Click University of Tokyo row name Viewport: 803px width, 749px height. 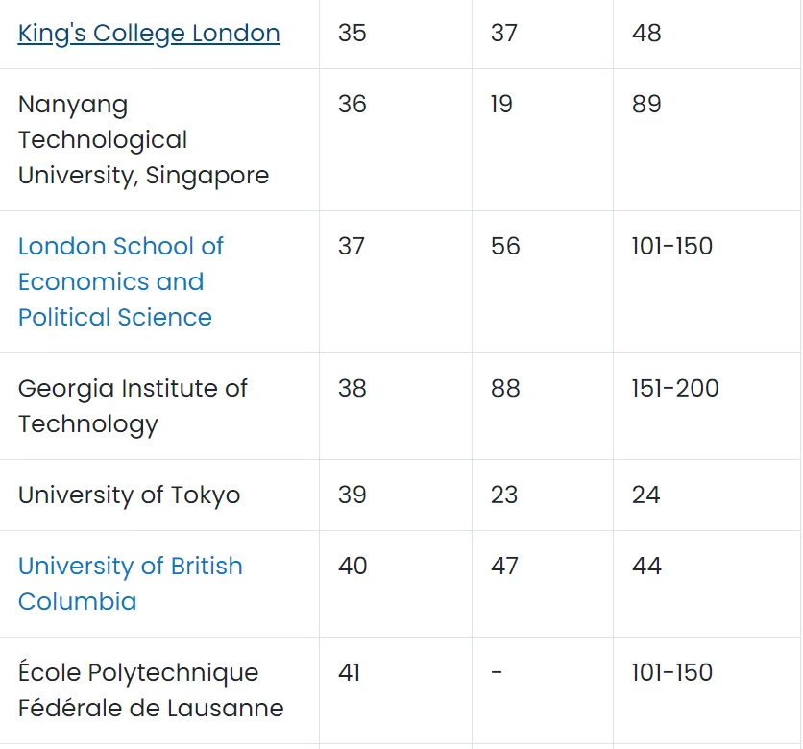coord(129,495)
